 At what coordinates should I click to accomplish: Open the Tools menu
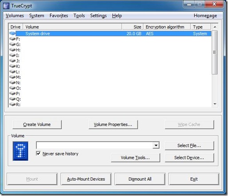pos(79,16)
